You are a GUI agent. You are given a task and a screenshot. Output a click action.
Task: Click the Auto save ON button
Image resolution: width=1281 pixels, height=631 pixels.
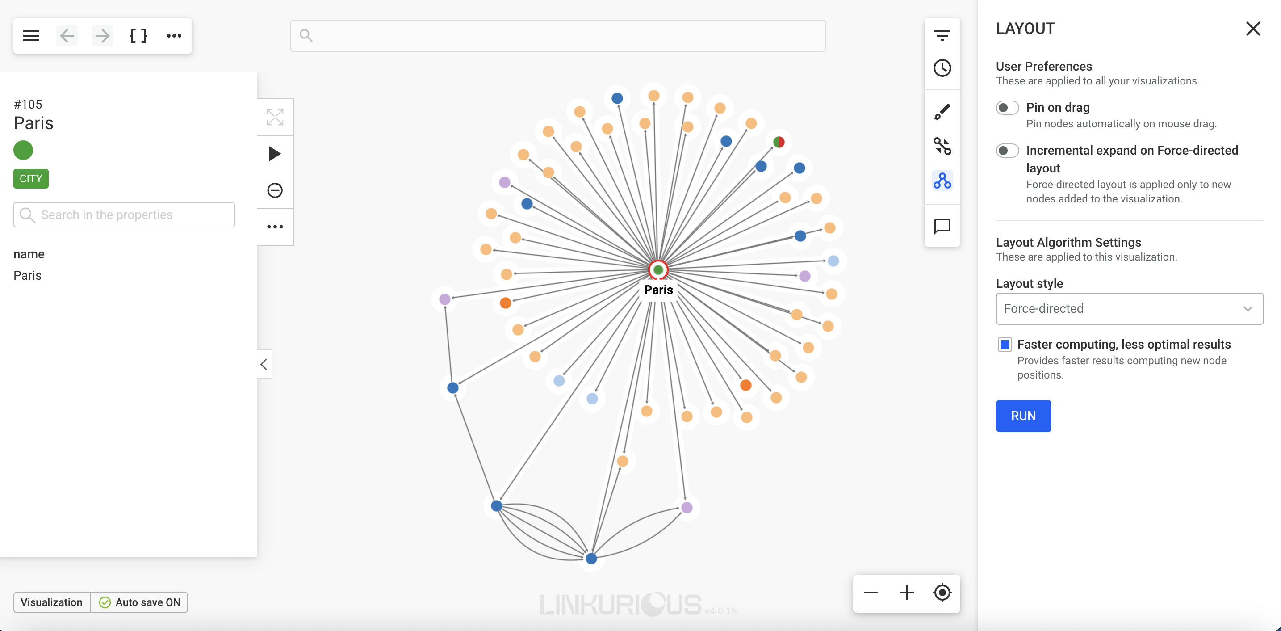point(140,602)
